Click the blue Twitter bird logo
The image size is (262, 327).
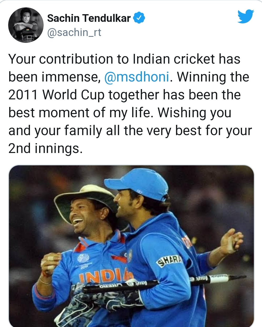[246, 17]
